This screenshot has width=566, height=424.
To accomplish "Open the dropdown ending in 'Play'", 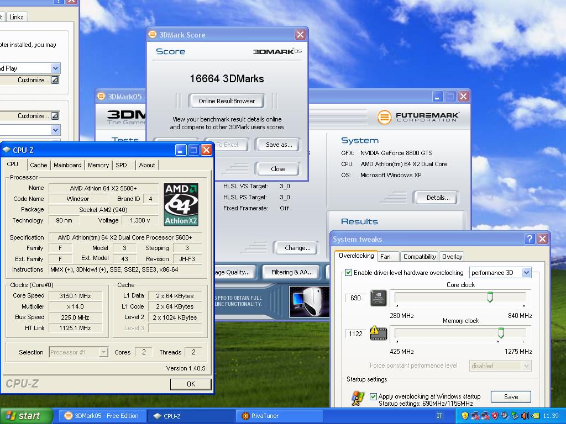I will [x=55, y=68].
